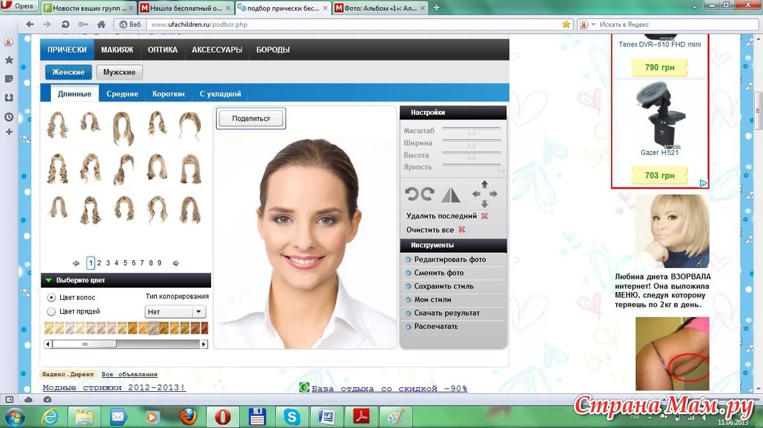The image size is (763, 428).
Task: Open the 'Модные стрижки 2012-2013!' ad link
Action: tap(114, 387)
